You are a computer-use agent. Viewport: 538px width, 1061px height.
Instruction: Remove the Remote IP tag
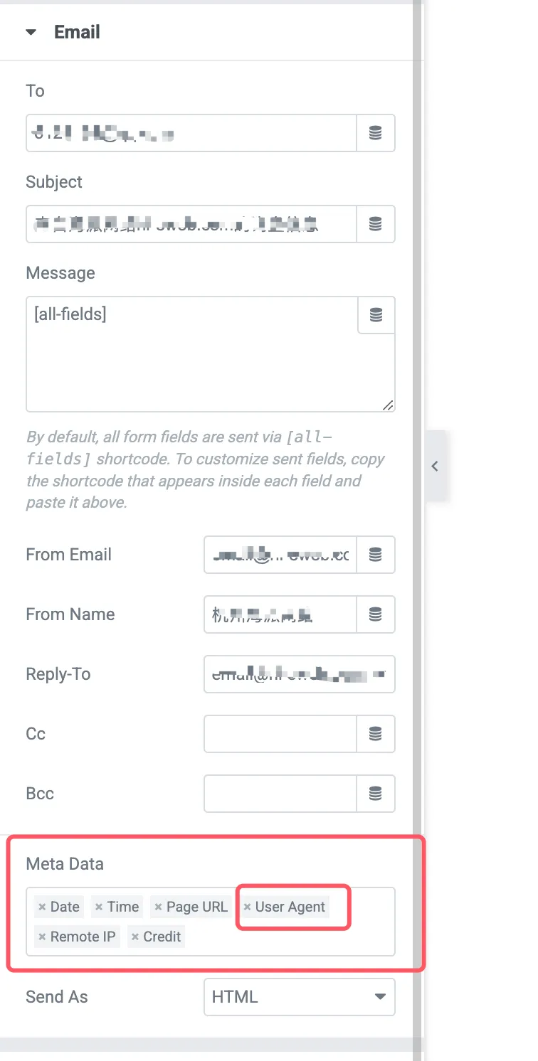[42, 937]
